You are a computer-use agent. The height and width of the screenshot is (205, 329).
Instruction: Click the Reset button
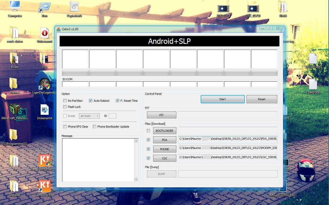click(262, 99)
